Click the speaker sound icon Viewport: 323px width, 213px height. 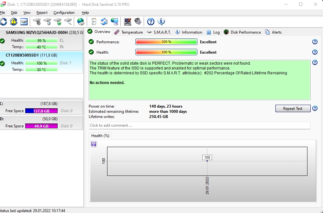[x=138, y=21]
